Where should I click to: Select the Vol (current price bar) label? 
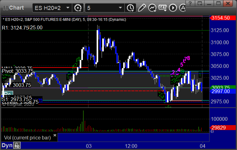click(27, 138)
